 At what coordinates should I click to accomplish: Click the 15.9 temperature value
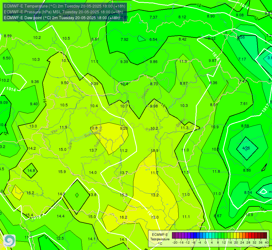coord(62,172)
